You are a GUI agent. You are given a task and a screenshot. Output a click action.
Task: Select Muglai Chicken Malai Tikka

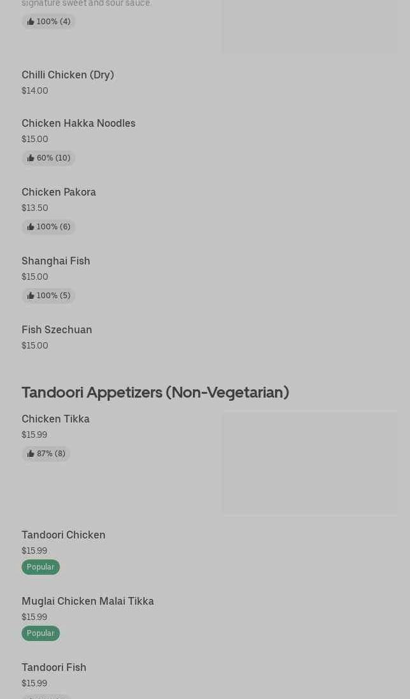[88, 601]
